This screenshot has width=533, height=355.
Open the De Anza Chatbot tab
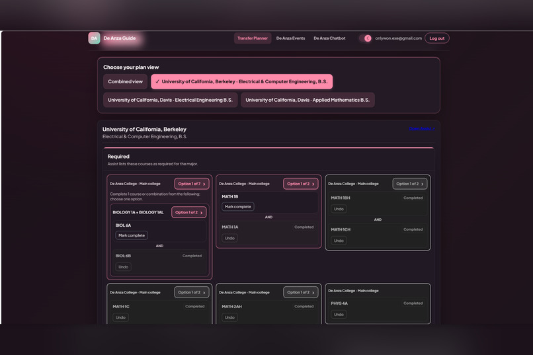329,38
